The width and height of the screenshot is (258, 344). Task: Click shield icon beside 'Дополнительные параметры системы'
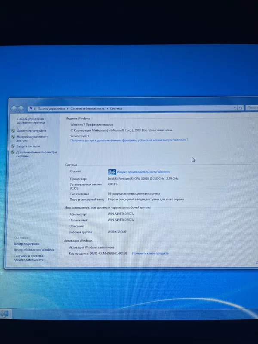(x=12, y=152)
